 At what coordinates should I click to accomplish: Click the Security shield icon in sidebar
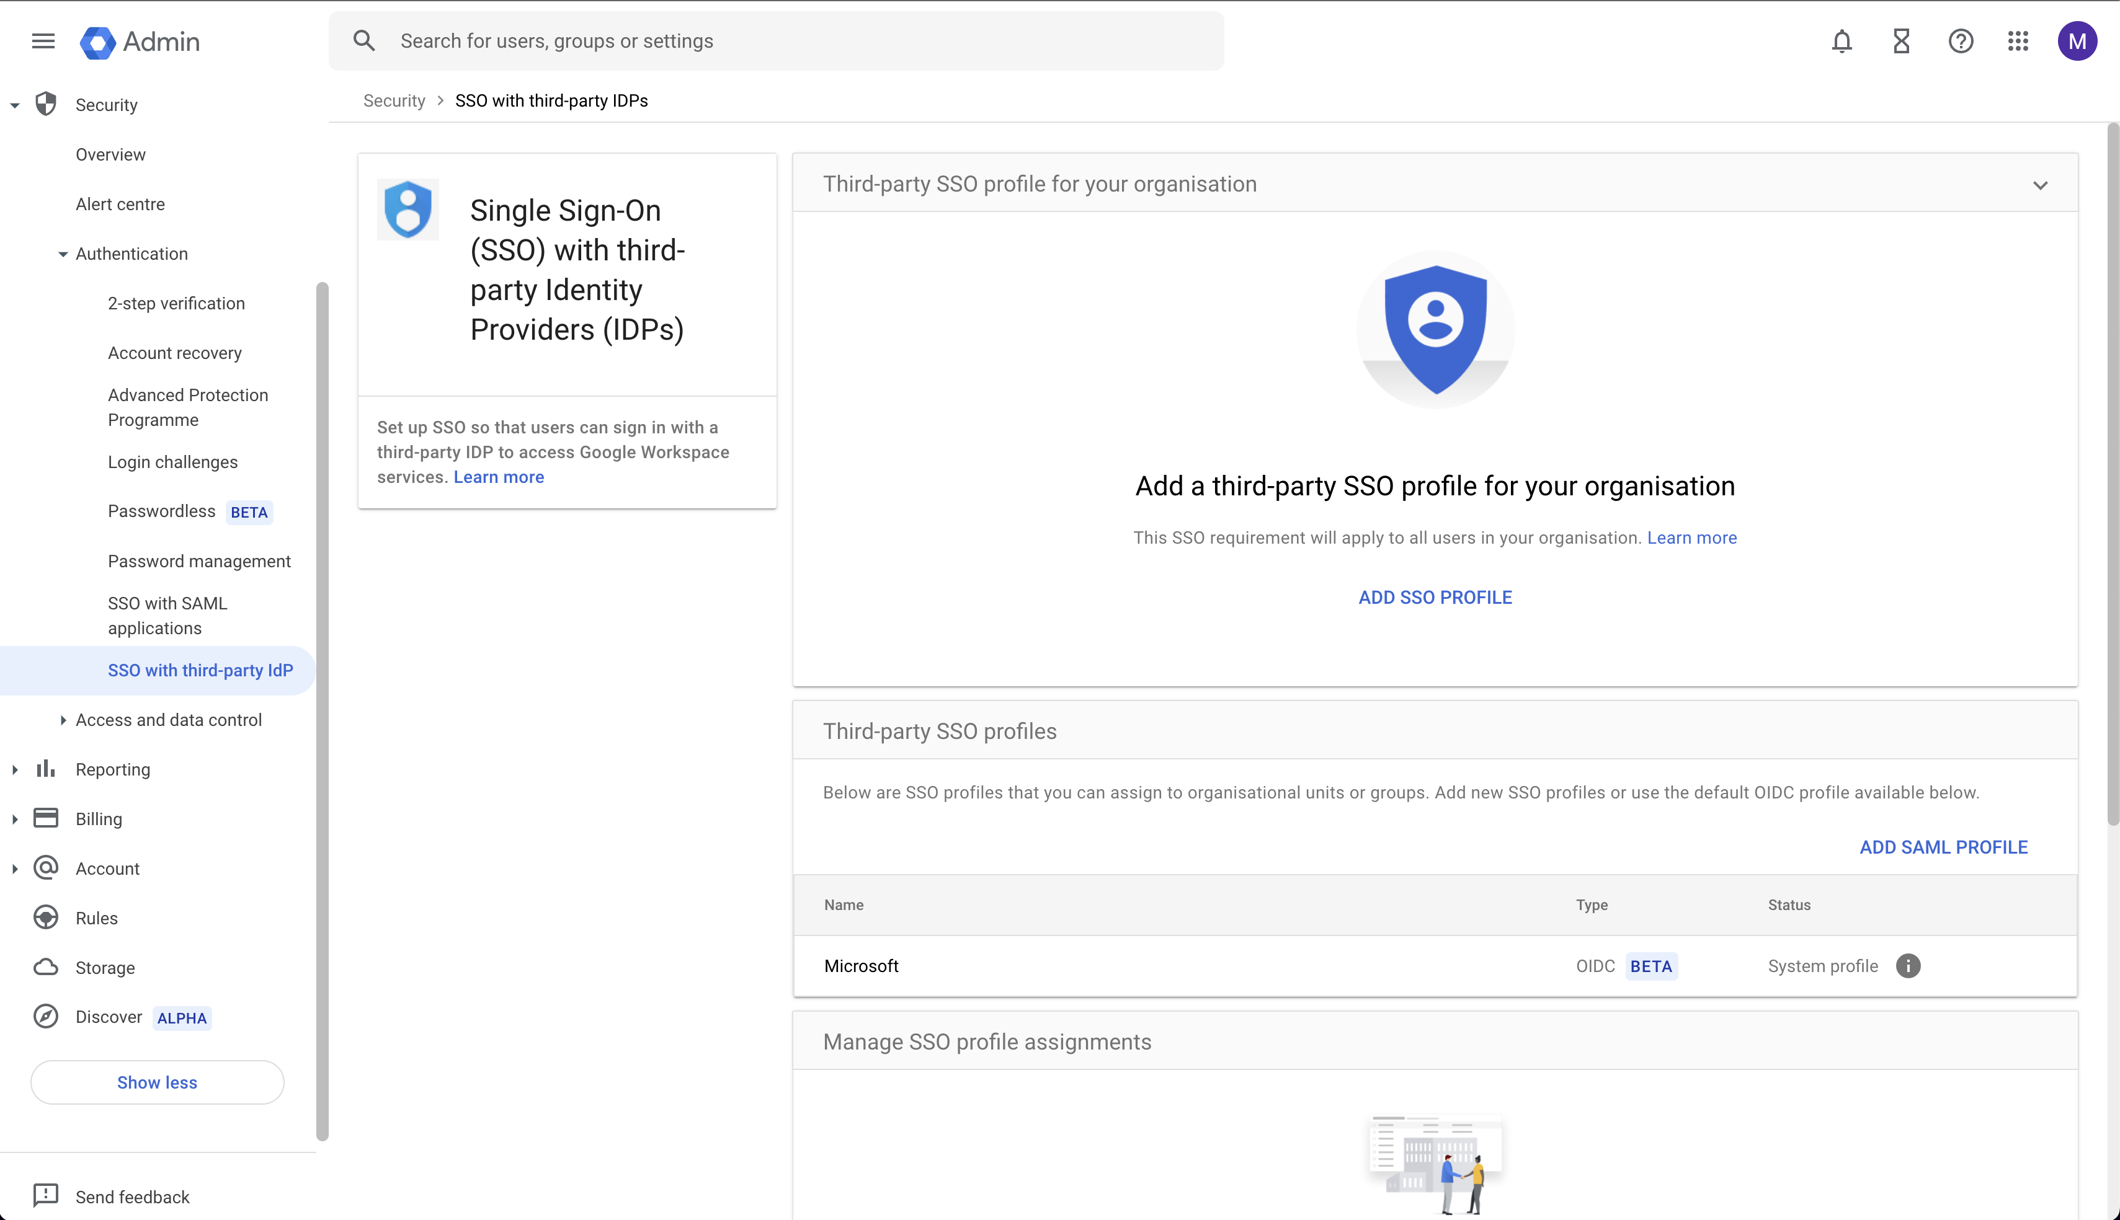click(45, 104)
